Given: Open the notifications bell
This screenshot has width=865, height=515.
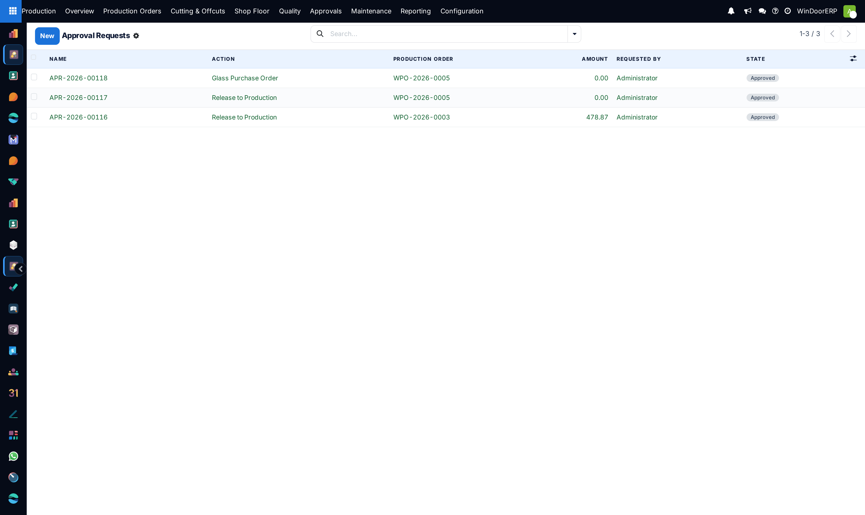Looking at the screenshot, I should coord(731,11).
